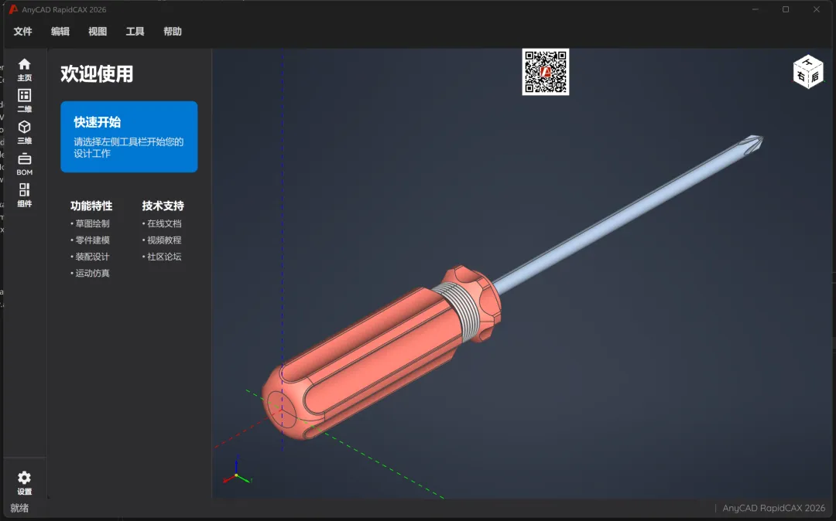Open the 工具 menu
Viewport: 836px width, 521px height.
coord(135,32)
